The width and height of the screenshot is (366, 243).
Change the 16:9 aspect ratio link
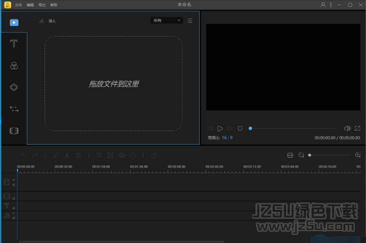coord(227,138)
